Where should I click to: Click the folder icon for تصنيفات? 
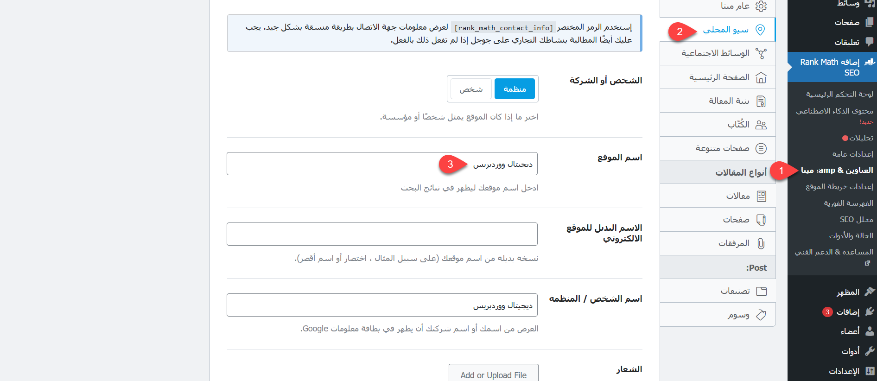point(761,291)
